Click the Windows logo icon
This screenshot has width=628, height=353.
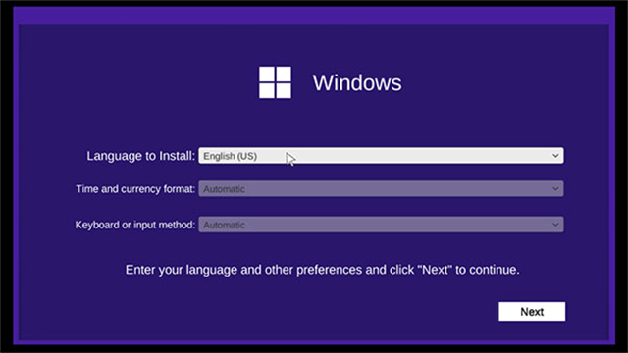275,82
